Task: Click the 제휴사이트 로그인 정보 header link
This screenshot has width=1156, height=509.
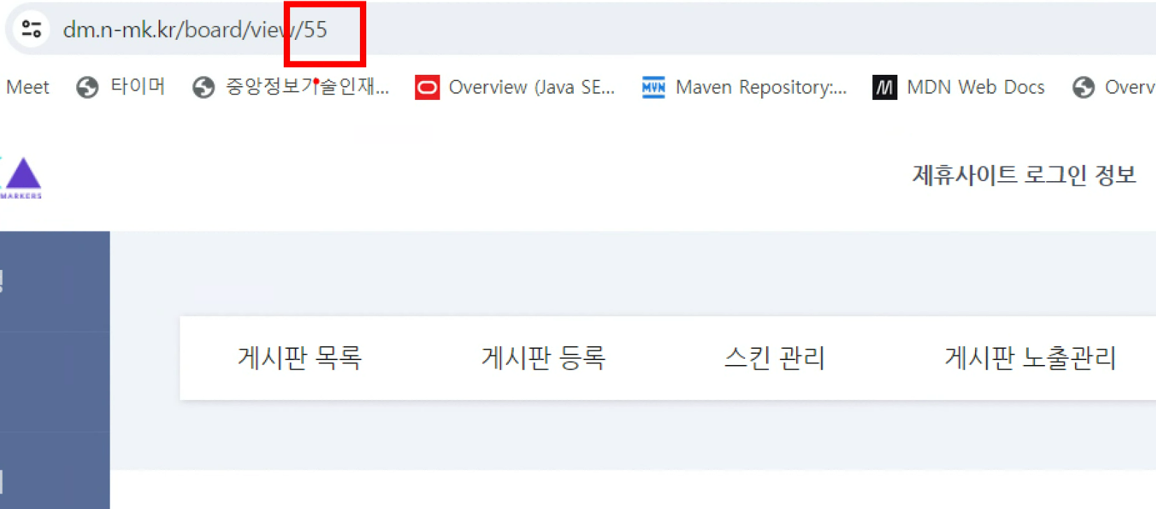Action: pos(1024,175)
